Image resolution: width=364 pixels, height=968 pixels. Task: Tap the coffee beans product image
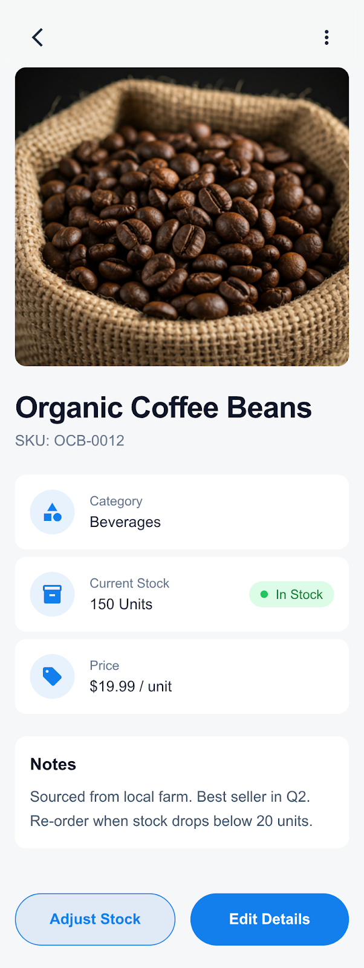point(182,217)
